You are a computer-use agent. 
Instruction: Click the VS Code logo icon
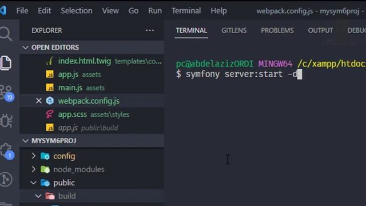3,10
